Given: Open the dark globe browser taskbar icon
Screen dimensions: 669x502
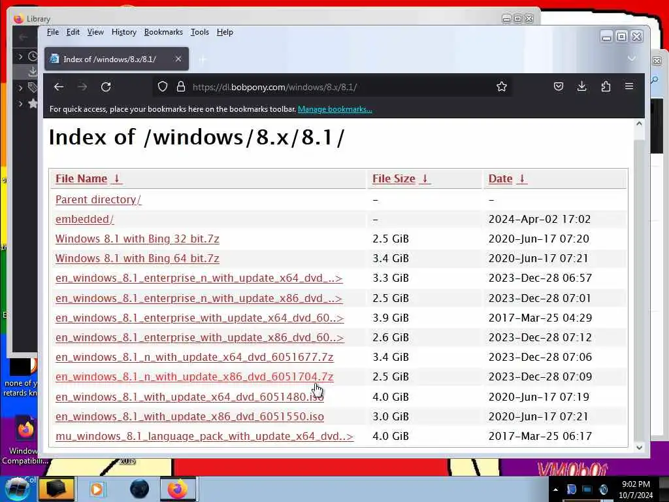Looking at the screenshot, I should (140, 489).
